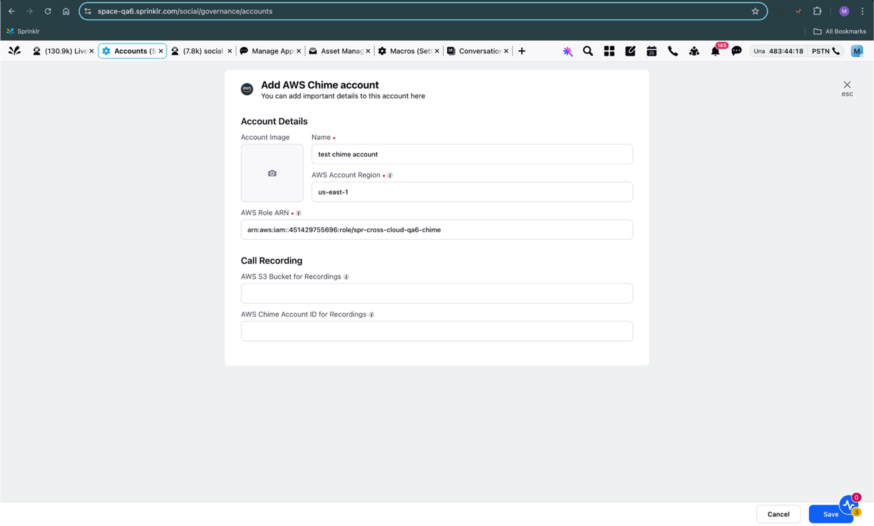
Task: Add a new Sprinklr tab with plus
Action: click(x=522, y=51)
